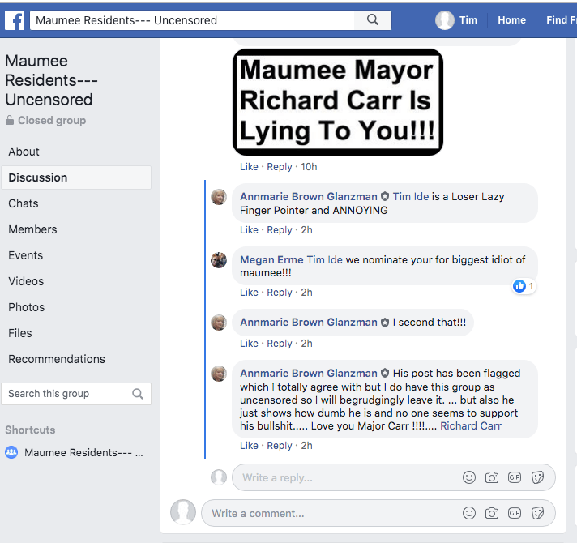Click the magnifier search button in top bar
This screenshot has width=577, height=543.
(x=373, y=20)
